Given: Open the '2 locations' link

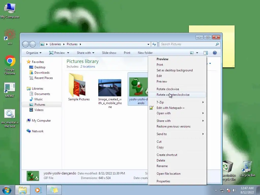Looking at the screenshot, I should click(88, 67).
